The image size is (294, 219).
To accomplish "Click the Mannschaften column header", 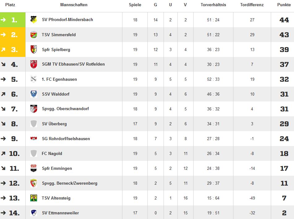I will pos(74,5).
